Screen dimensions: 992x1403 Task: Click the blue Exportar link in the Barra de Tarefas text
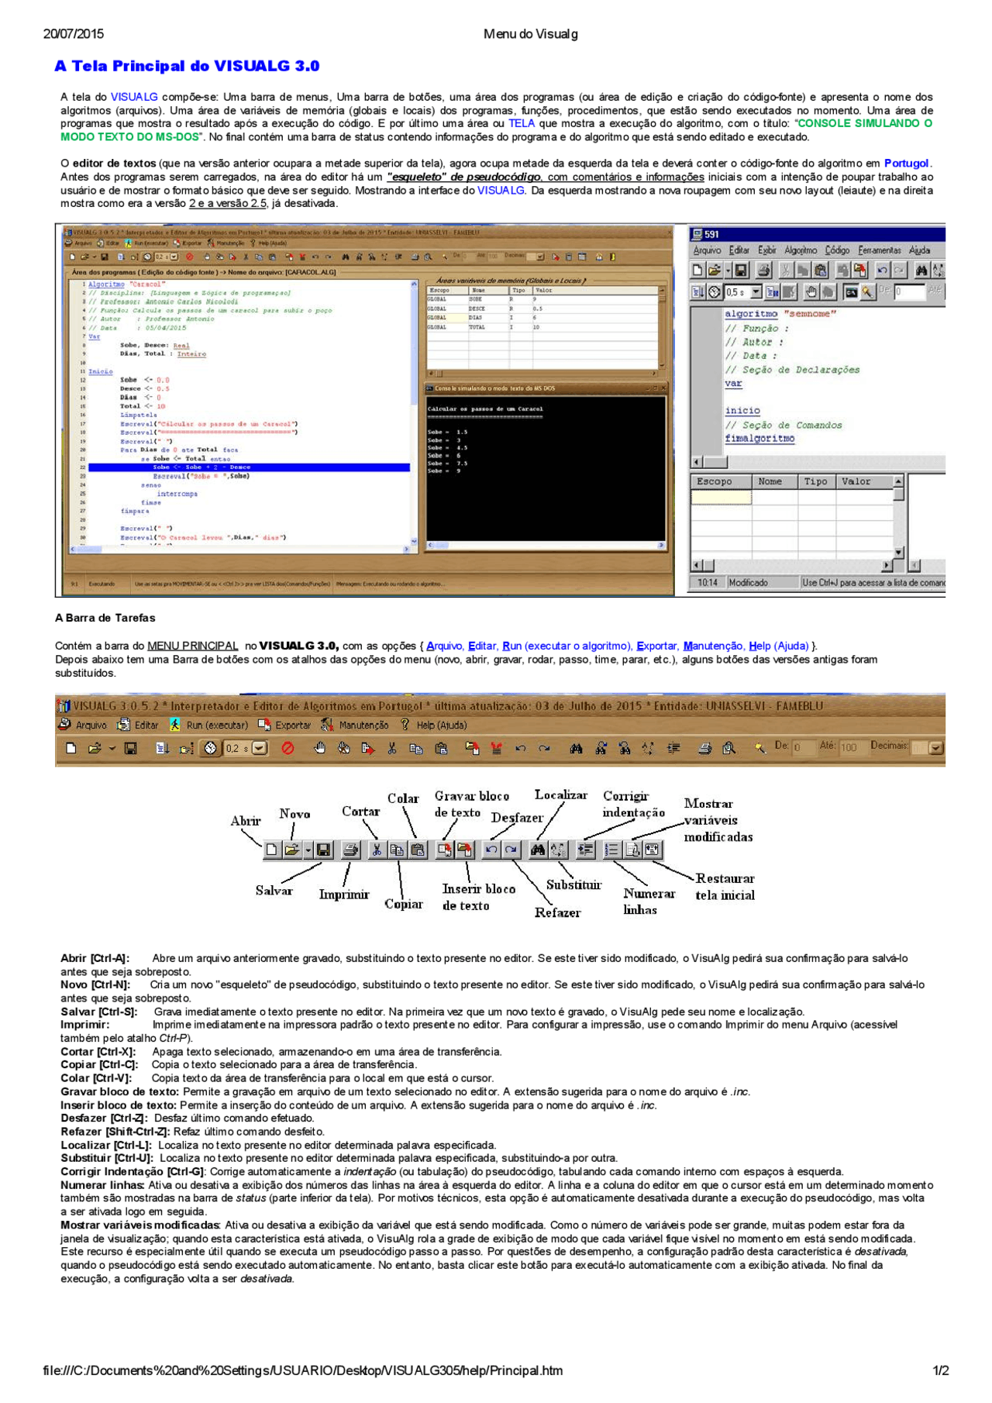(x=656, y=646)
